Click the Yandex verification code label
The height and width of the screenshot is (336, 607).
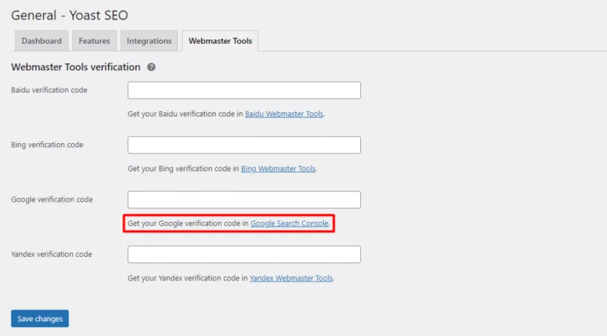52,254
